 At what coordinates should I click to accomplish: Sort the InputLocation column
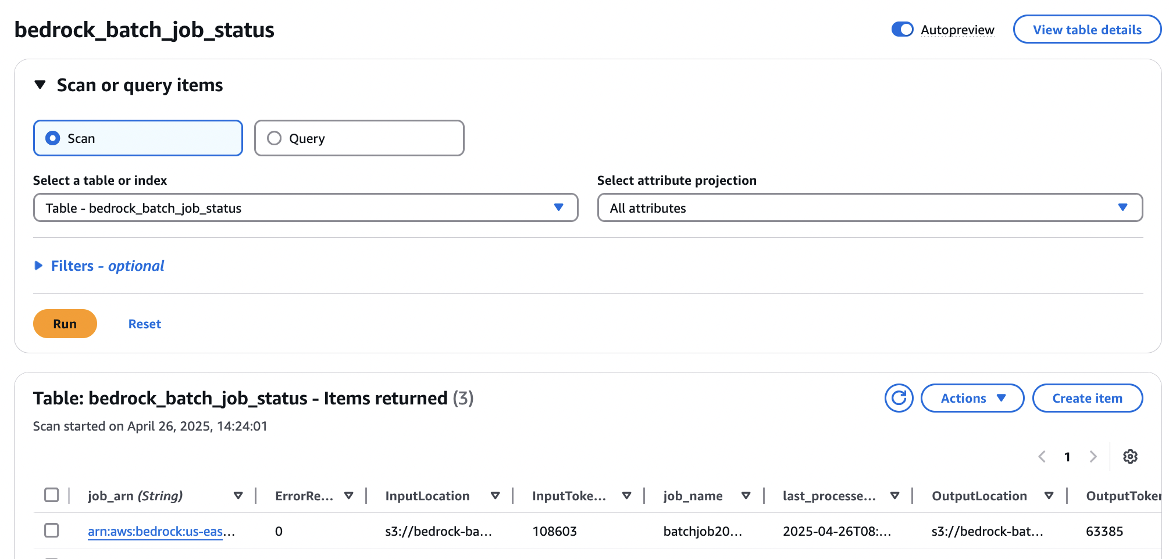[496, 496]
